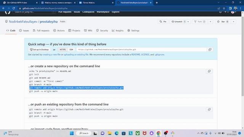Reload the page
Screen dimensions: 244x137
14,8
